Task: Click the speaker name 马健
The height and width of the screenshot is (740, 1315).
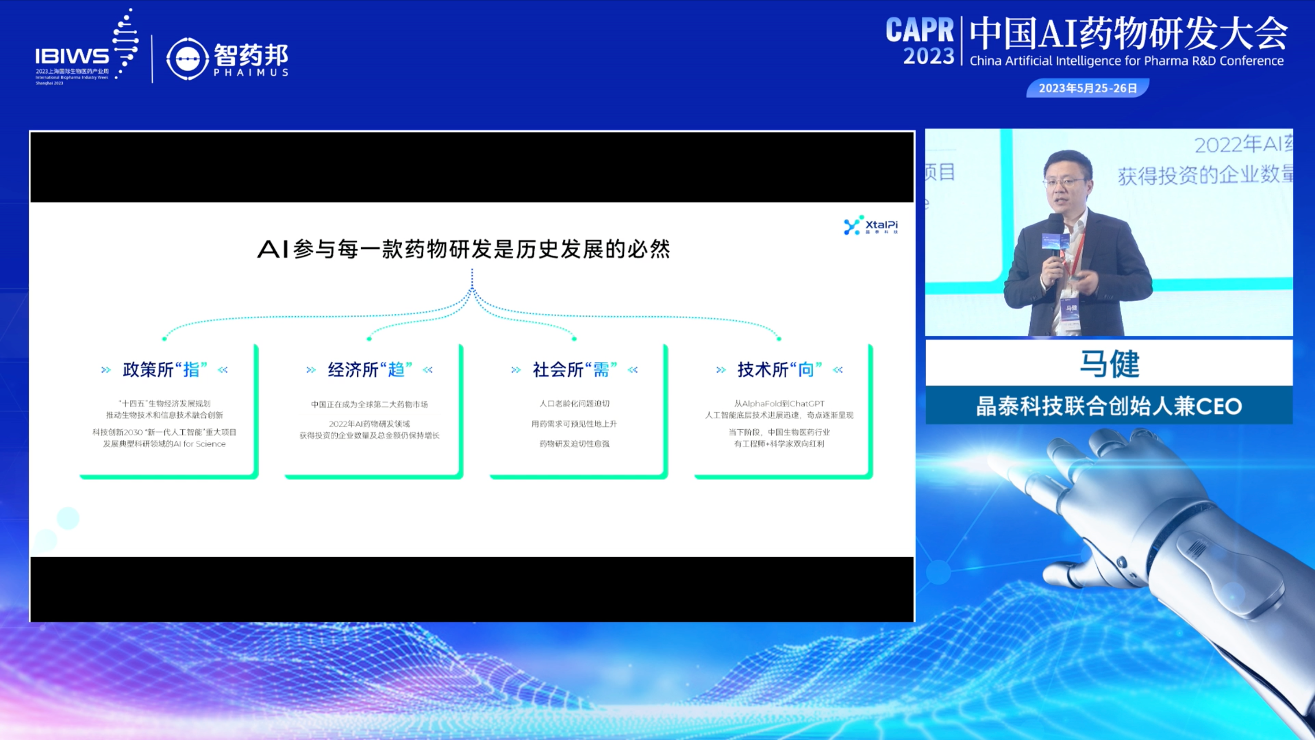Action: [x=1109, y=364]
